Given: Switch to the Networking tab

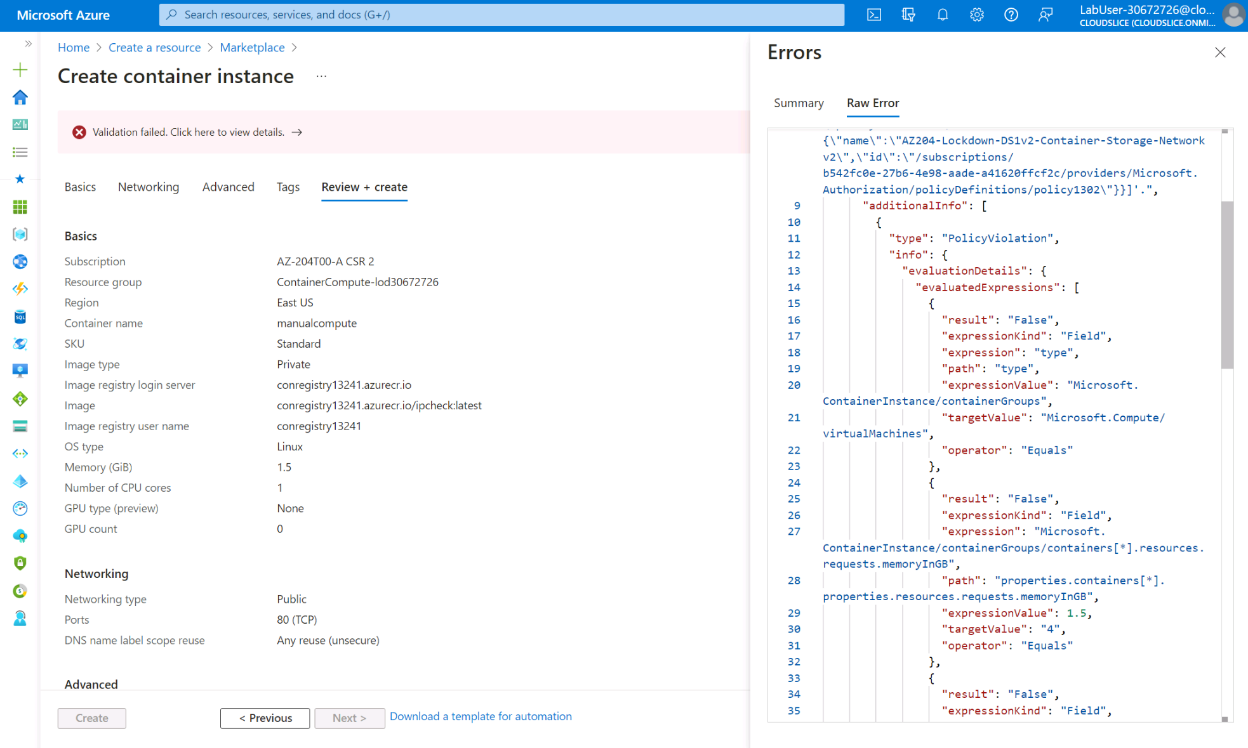Looking at the screenshot, I should 148,187.
